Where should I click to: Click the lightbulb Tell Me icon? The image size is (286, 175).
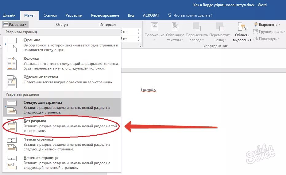170,15
